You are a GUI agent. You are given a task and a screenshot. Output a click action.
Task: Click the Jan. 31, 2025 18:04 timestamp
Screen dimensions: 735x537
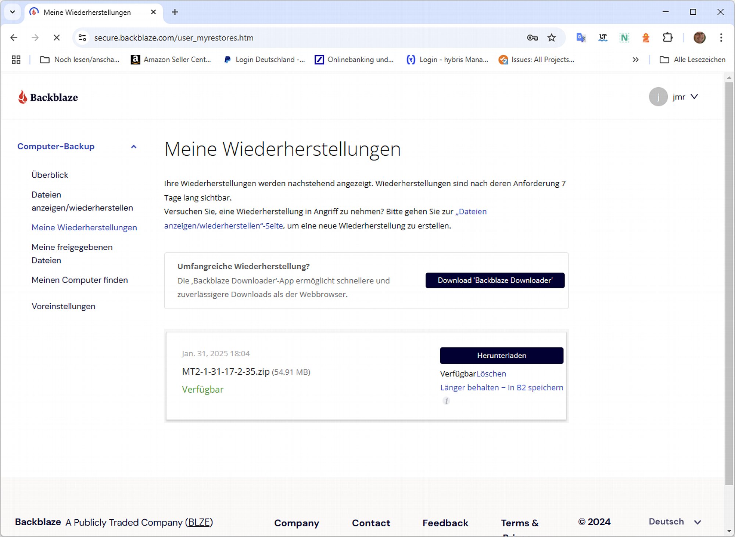click(216, 353)
